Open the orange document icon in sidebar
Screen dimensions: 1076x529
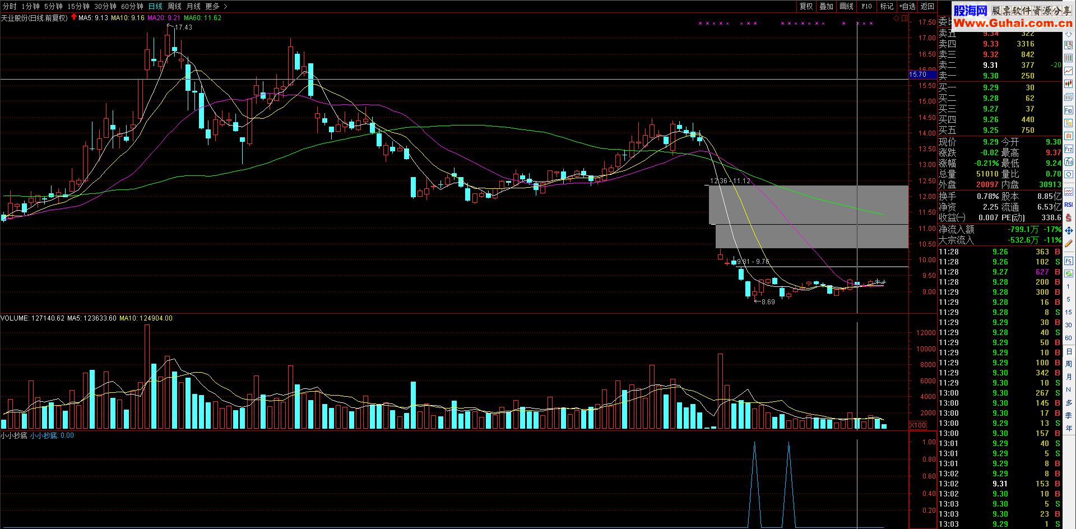click(x=1069, y=136)
